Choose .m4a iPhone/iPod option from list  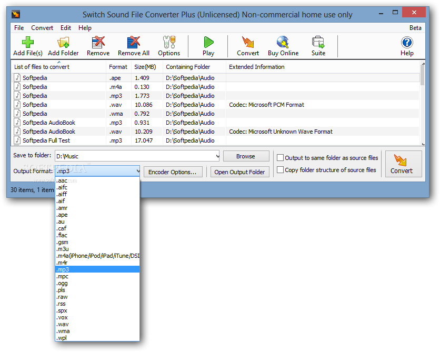[x=97, y=256]
